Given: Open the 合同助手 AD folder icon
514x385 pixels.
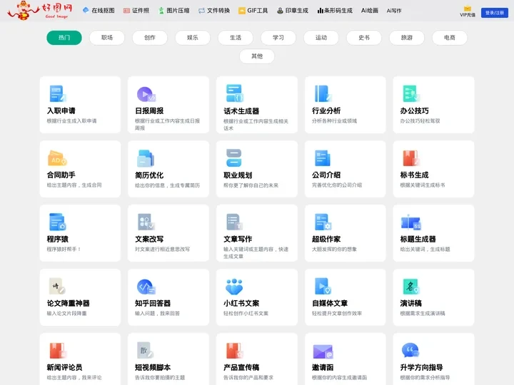Looking at the screenshot, I should coord(57,158).
